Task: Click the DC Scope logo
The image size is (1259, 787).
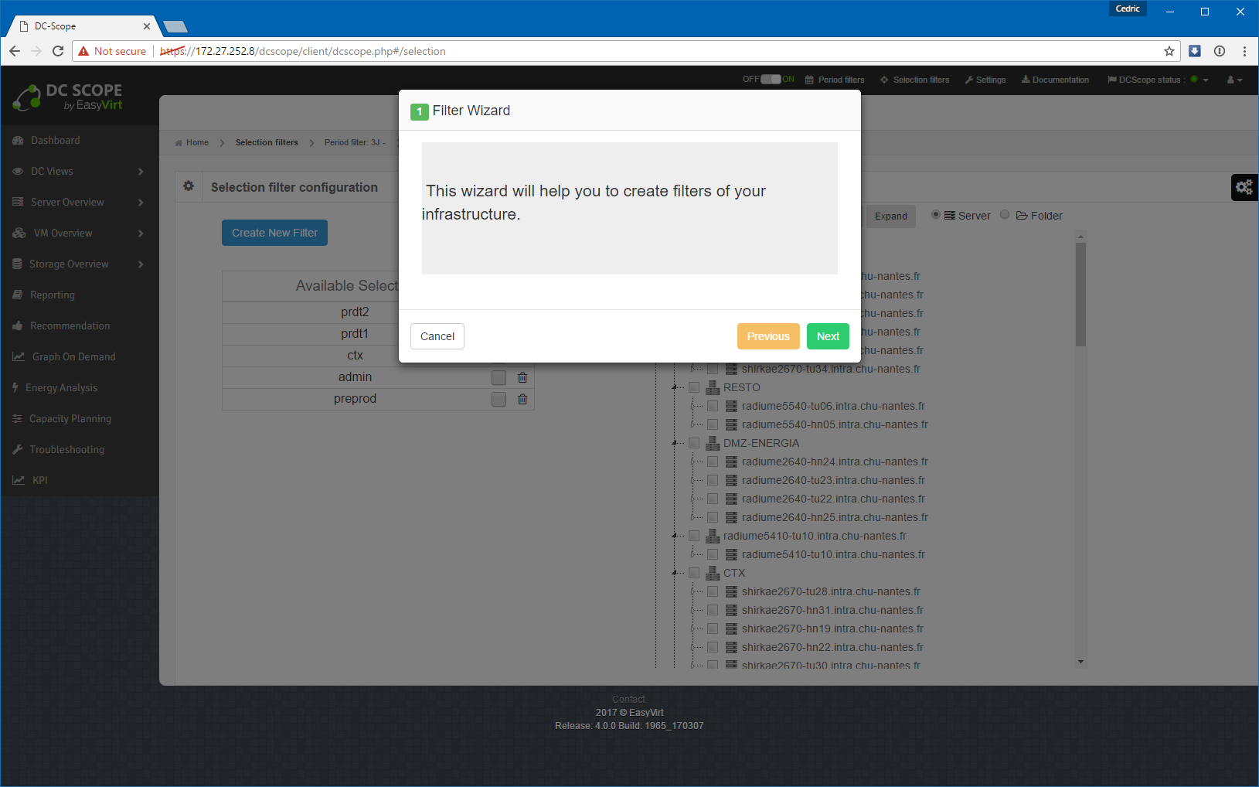Action: click(x=68, y=97)
